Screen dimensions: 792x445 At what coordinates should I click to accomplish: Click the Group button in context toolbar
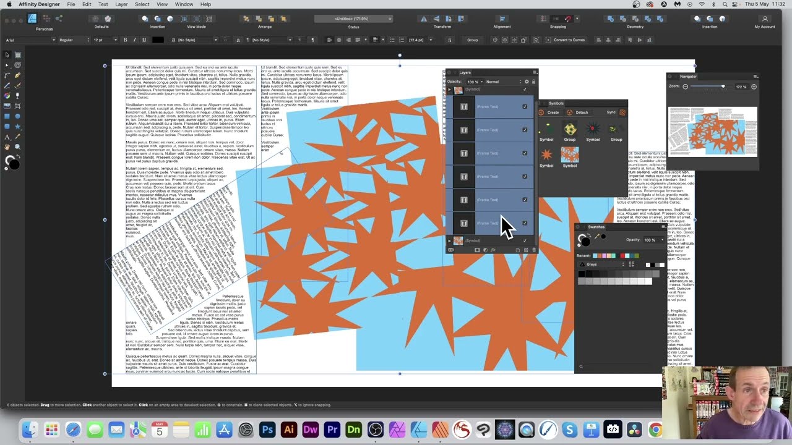(473, 40)
